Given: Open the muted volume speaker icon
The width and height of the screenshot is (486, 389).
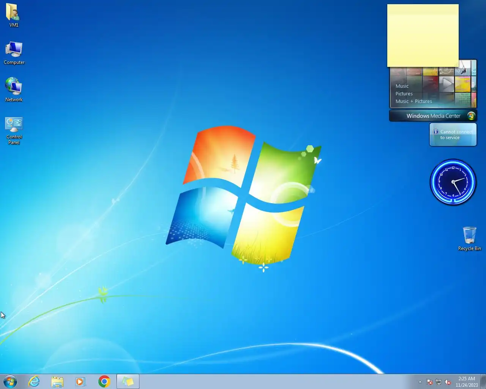Looking at the screenshot, I should click(448, 382).
